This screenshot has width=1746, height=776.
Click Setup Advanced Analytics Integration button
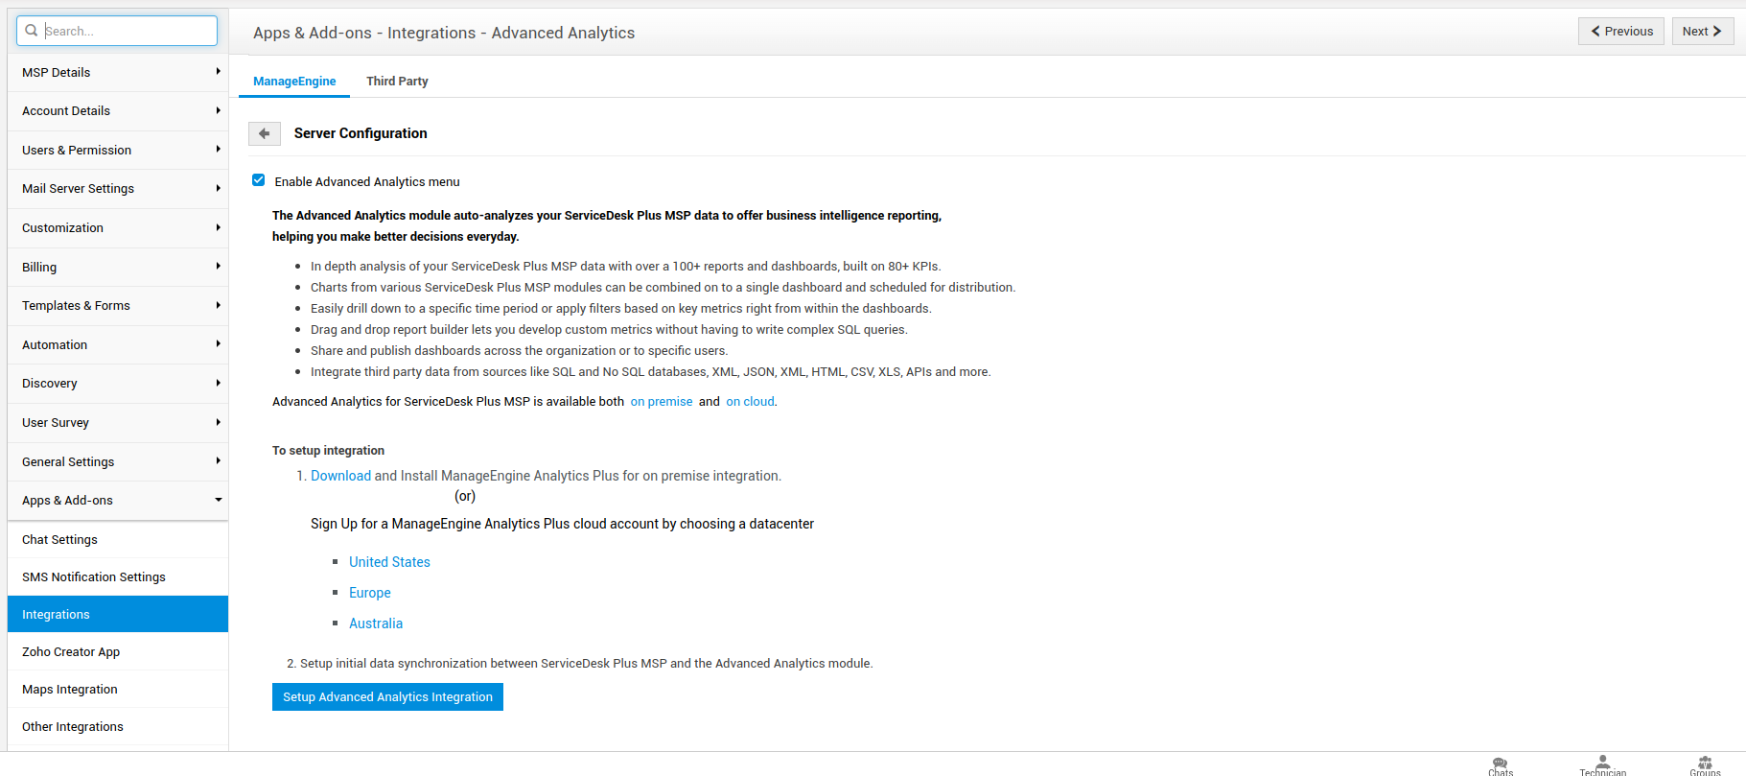pyautogui.click(x=387, y=697)
